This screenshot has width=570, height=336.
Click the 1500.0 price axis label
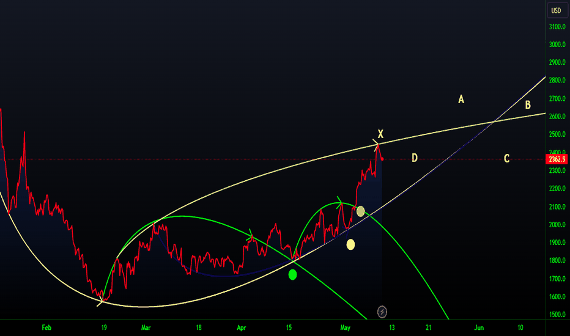[x=557, y=315]
